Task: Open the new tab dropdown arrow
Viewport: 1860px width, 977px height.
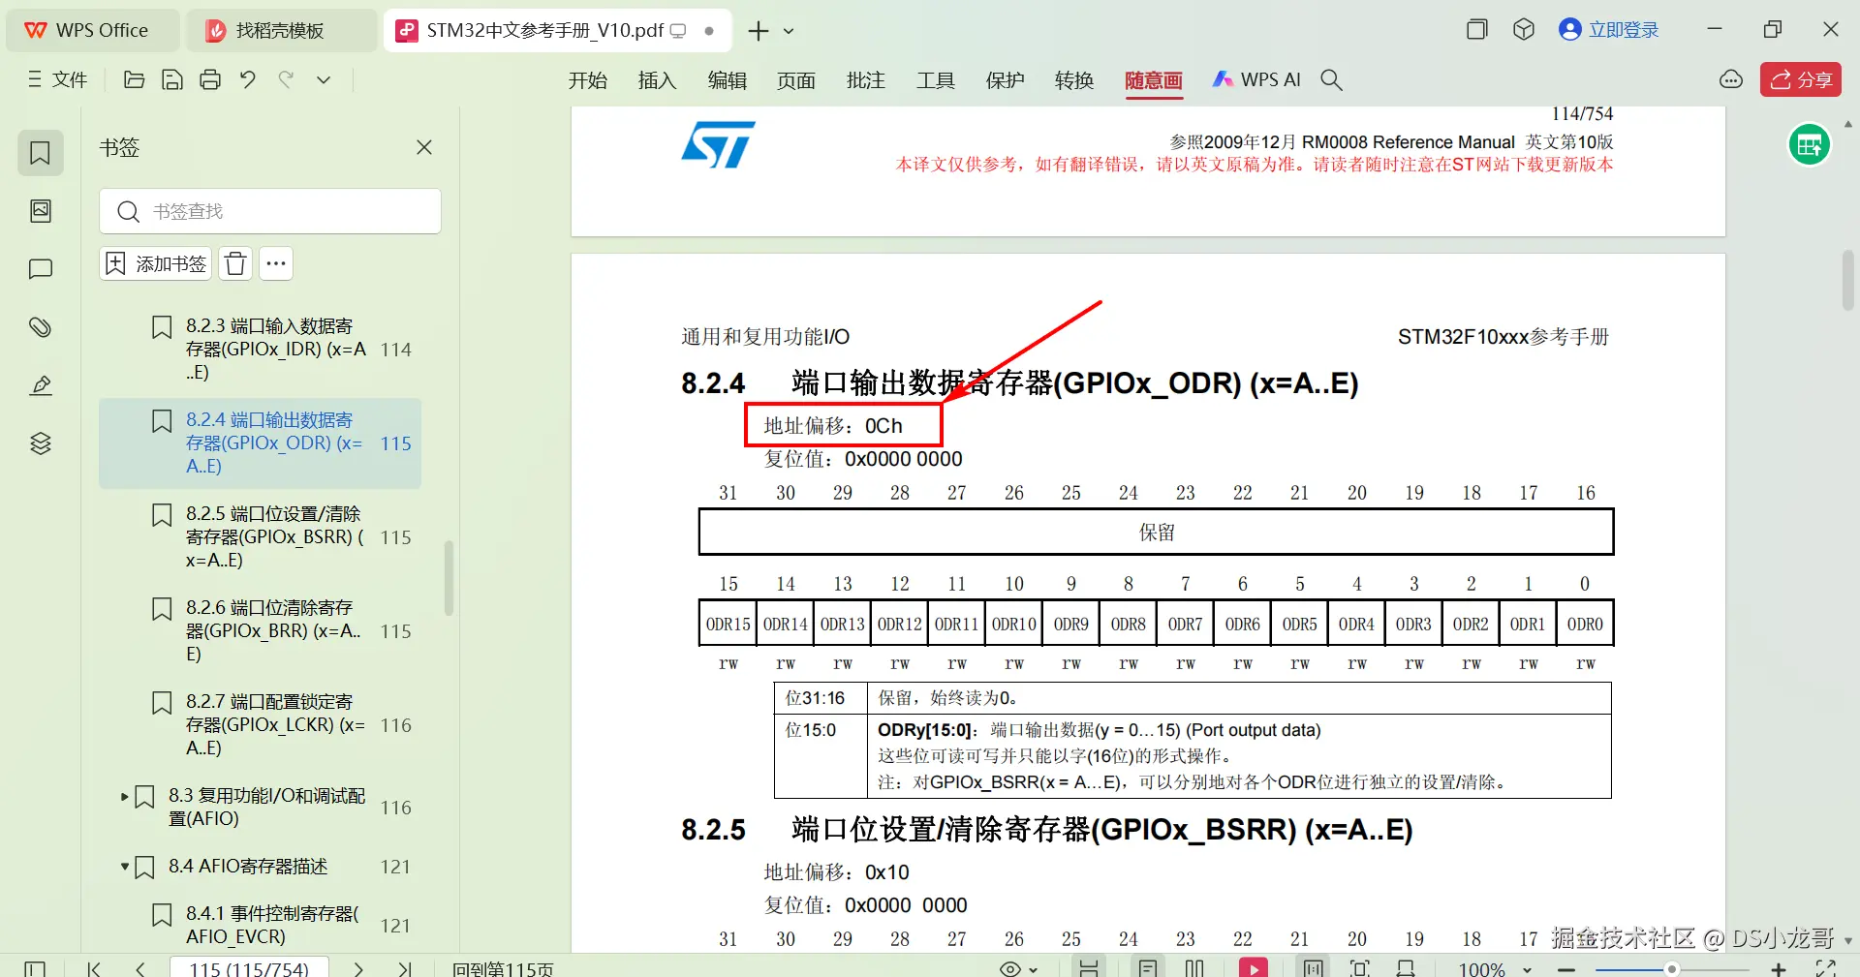Action: point(789,31)
